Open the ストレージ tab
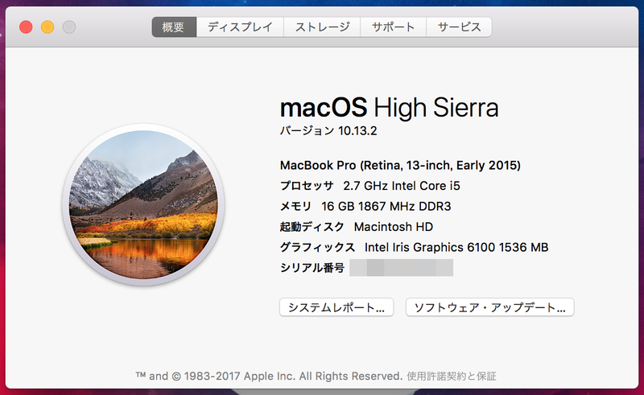Screen dimensions: 644x395 [x=322, y=27]
